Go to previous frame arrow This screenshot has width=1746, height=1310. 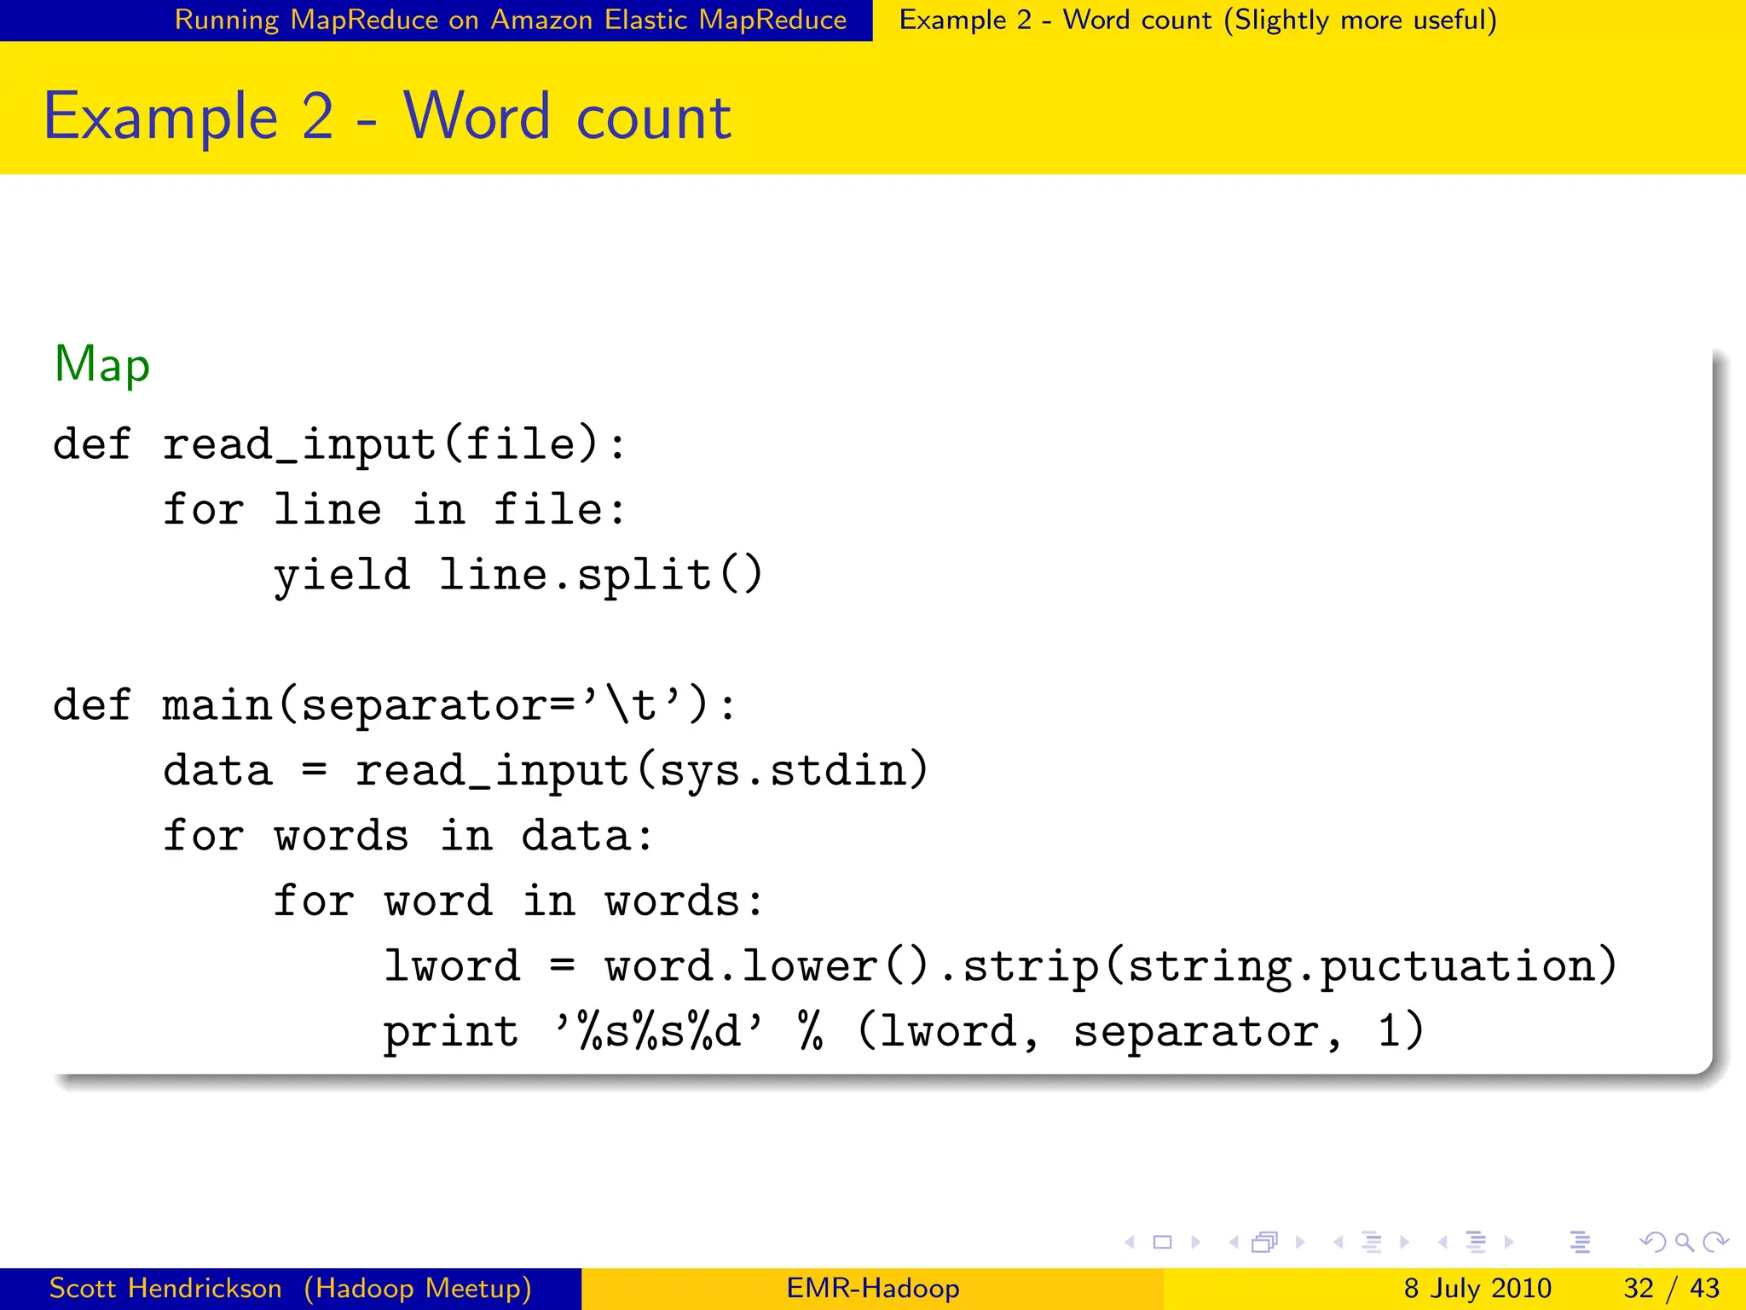pos(1233,1243)
